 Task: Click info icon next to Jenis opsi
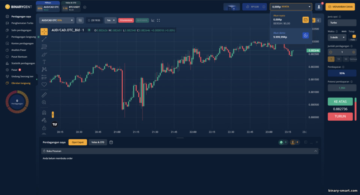click(340, 17)
